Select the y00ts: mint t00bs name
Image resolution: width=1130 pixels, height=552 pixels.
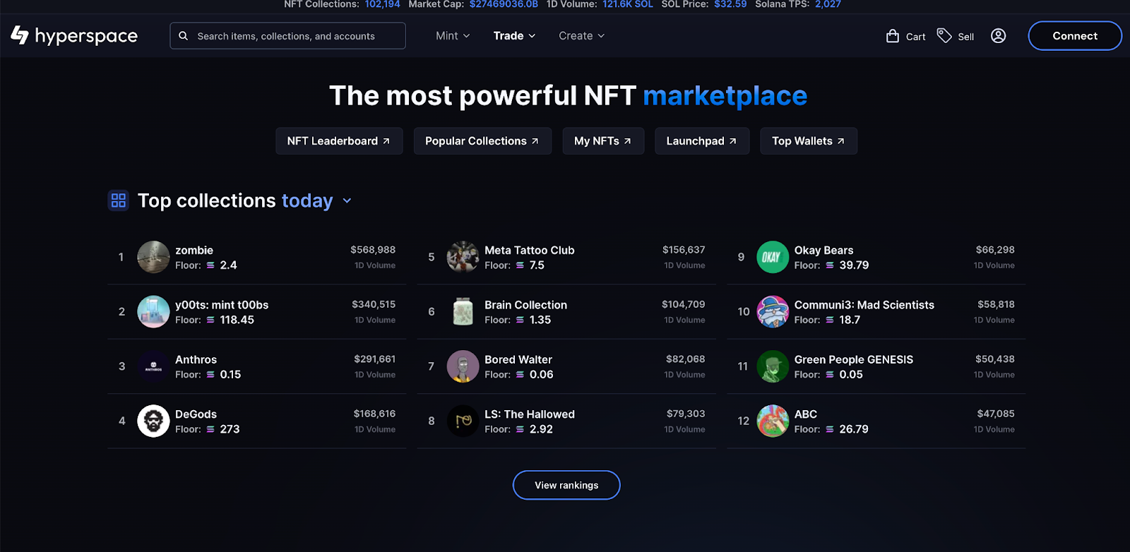[x=222, y=305]
